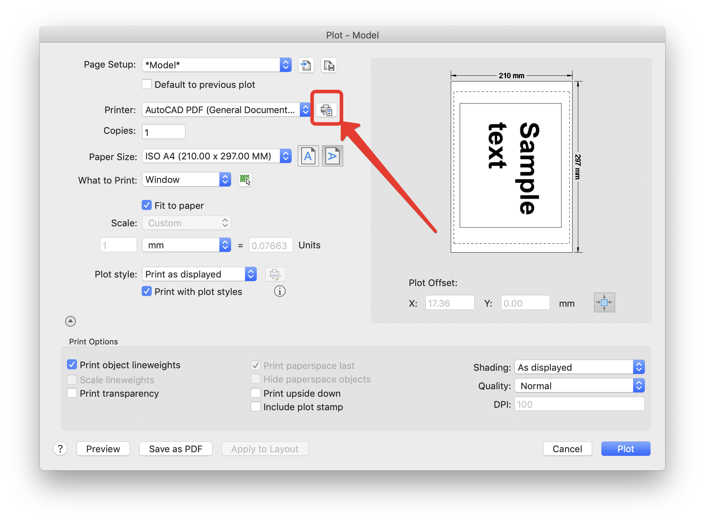Click the DPI input field

click(579, 404)
